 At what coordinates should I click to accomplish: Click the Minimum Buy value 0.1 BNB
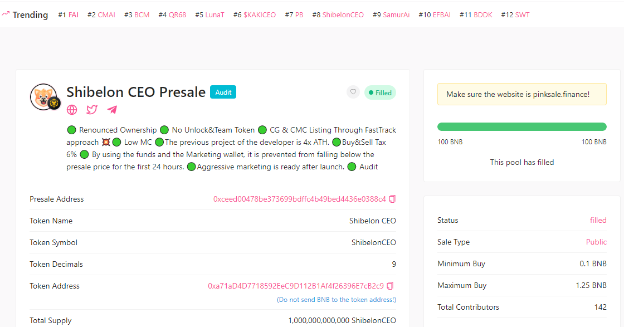point(593,263)
